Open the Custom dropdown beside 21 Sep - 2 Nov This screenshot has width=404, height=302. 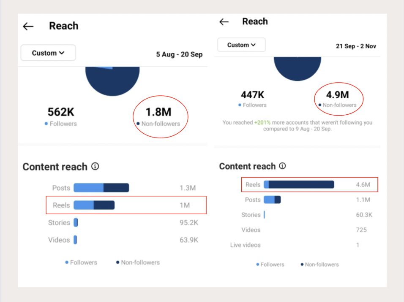[241, 45]
